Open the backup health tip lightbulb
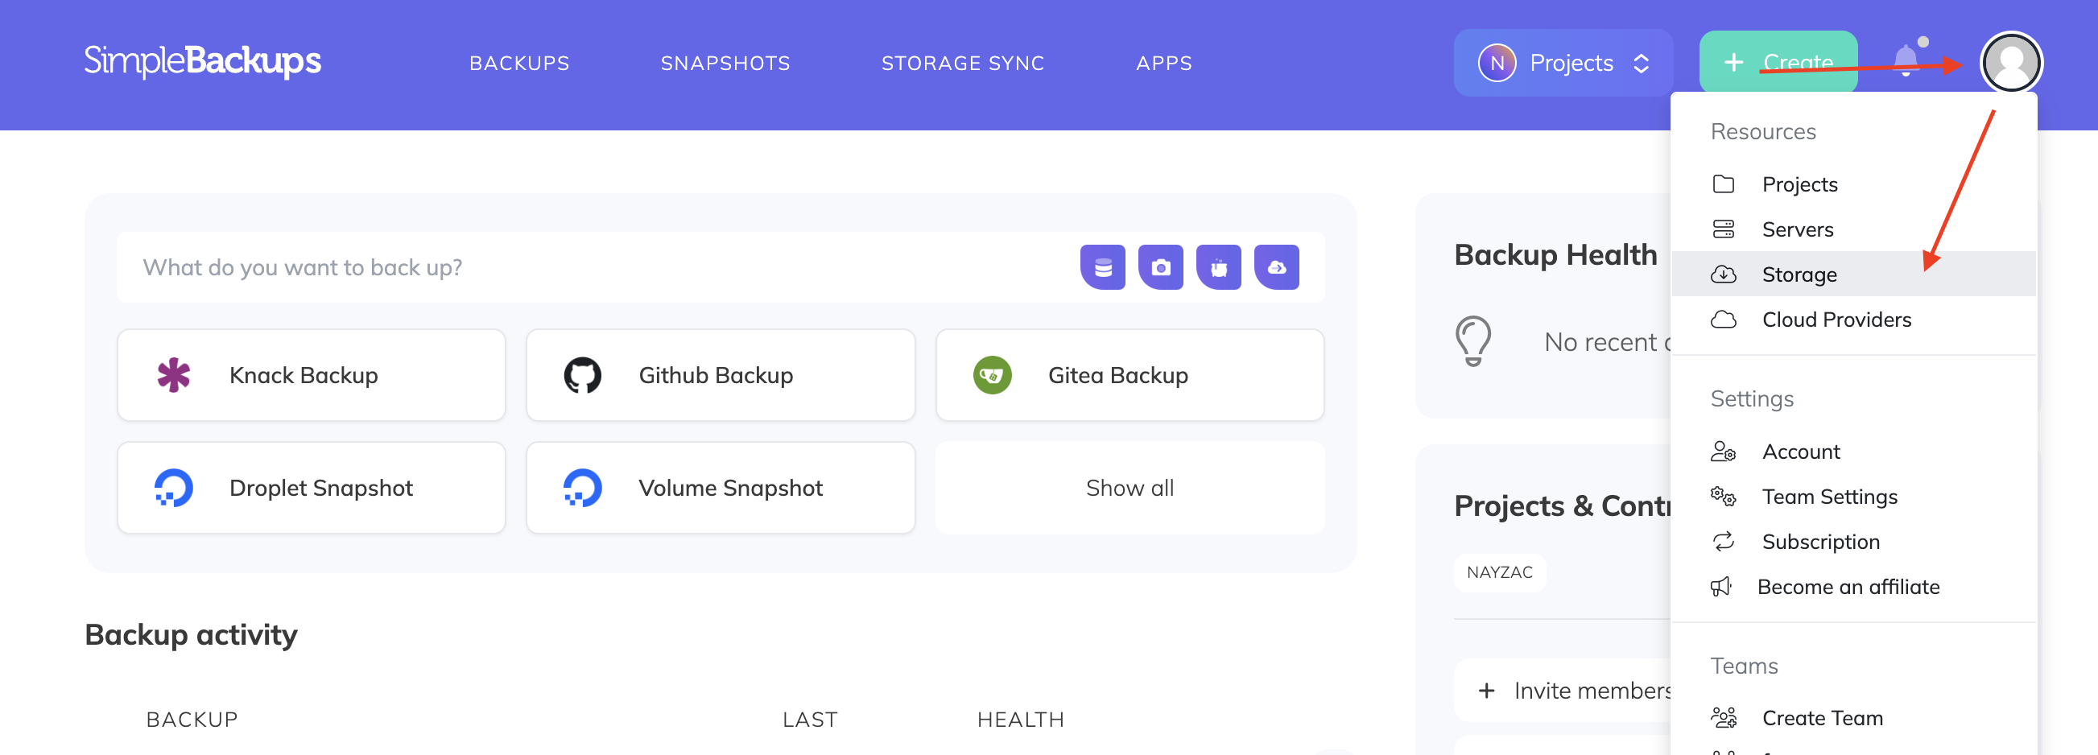The width and height of the screenshot is (2098, 755). (1475, 342)
